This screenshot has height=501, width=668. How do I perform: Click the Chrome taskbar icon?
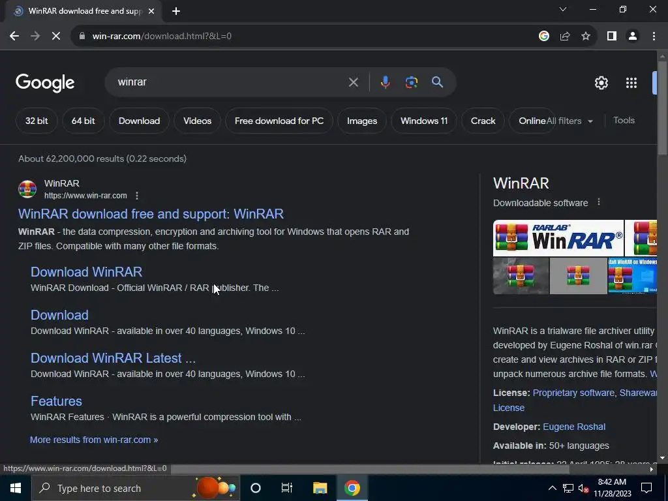coord(352,488)
